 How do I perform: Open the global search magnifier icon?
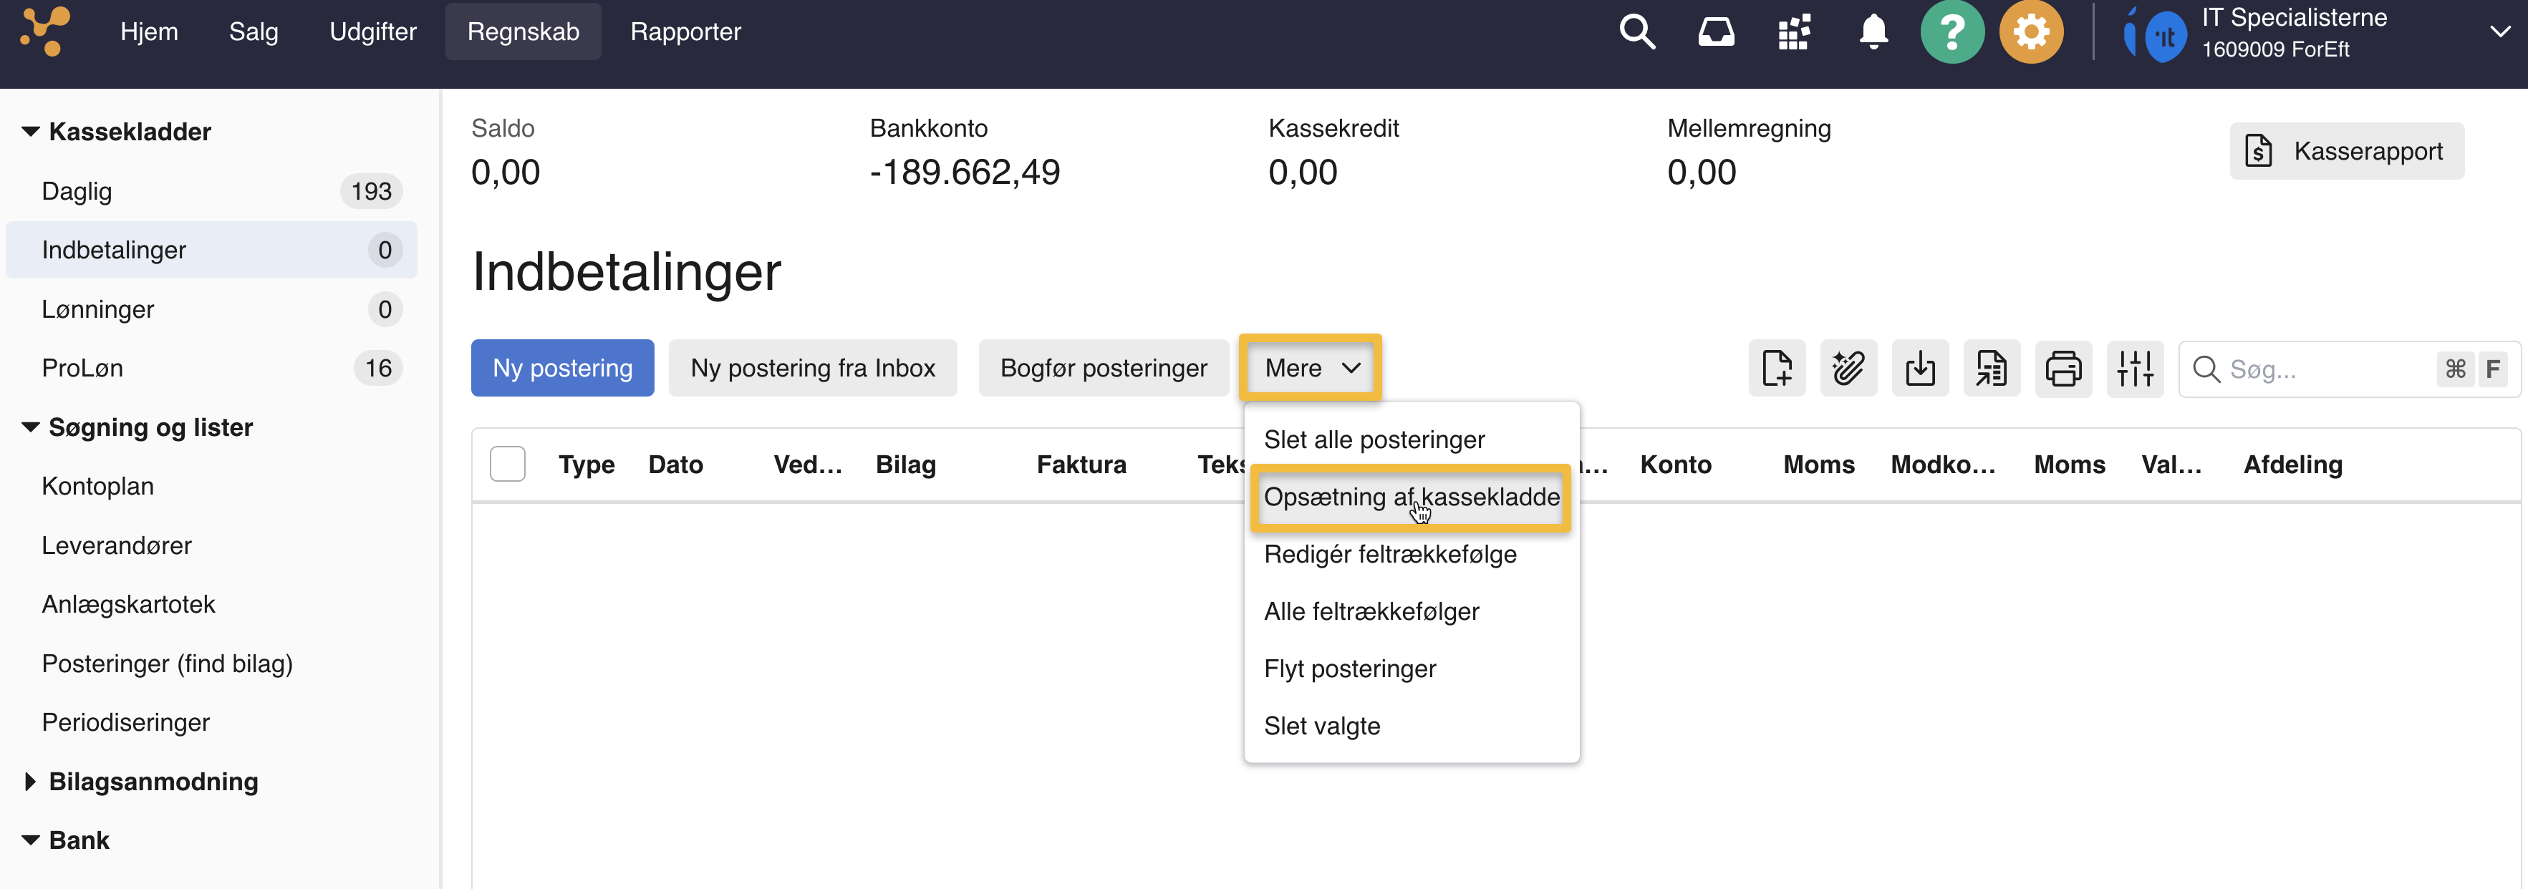point(1637,31)
